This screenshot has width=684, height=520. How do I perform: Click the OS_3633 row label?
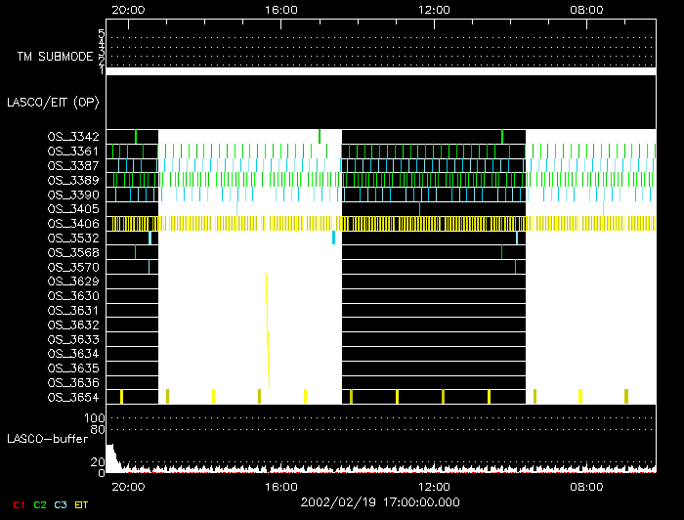72,339
